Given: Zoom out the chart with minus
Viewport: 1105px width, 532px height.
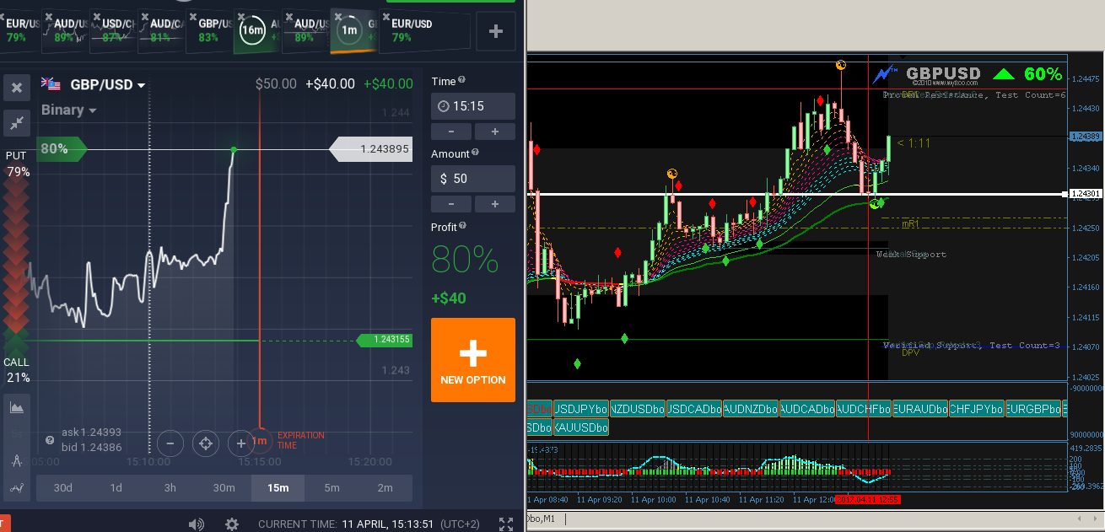Looking at the screenshot, I should click(x=170, y=443).
